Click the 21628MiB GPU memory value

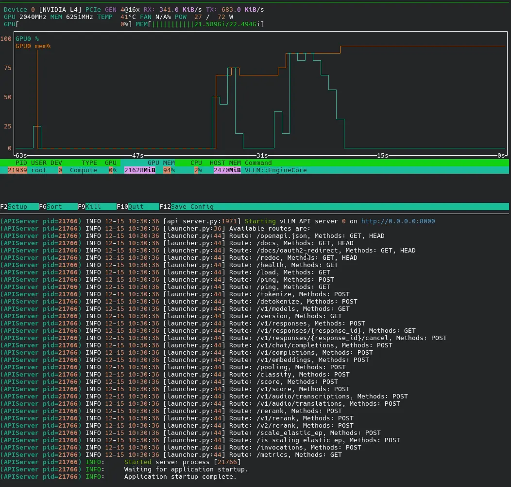coord(140,170)
